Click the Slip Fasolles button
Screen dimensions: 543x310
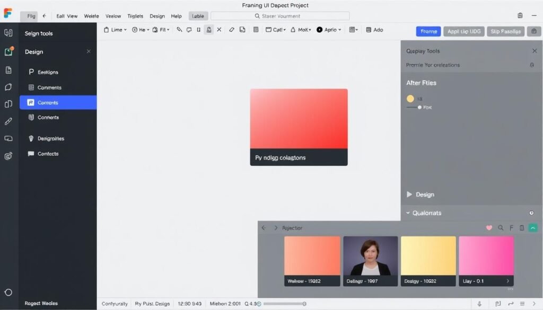[x=505, y=32]
